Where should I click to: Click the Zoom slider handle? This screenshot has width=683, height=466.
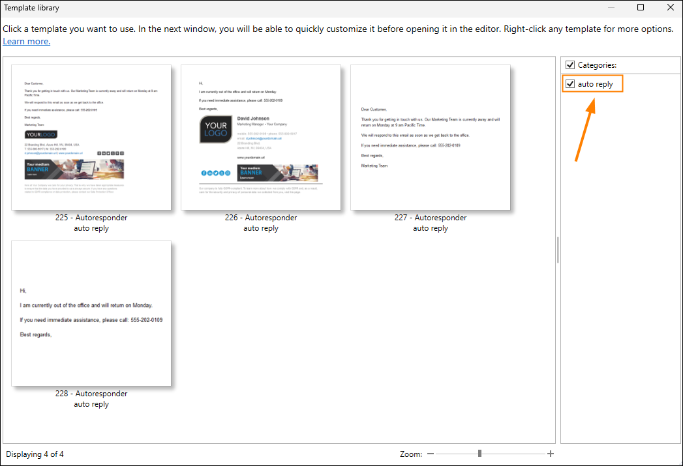coord(479,454)
